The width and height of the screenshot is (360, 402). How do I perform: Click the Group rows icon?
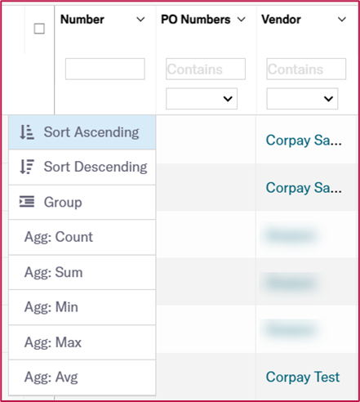click(27, 202)
